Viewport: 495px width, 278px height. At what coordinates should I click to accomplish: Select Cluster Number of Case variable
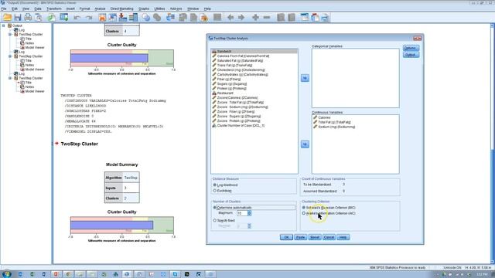click(254, 125)
